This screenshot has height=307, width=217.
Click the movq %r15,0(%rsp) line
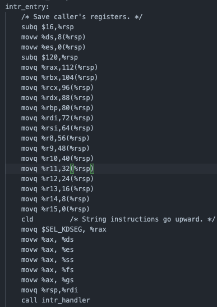56,209
